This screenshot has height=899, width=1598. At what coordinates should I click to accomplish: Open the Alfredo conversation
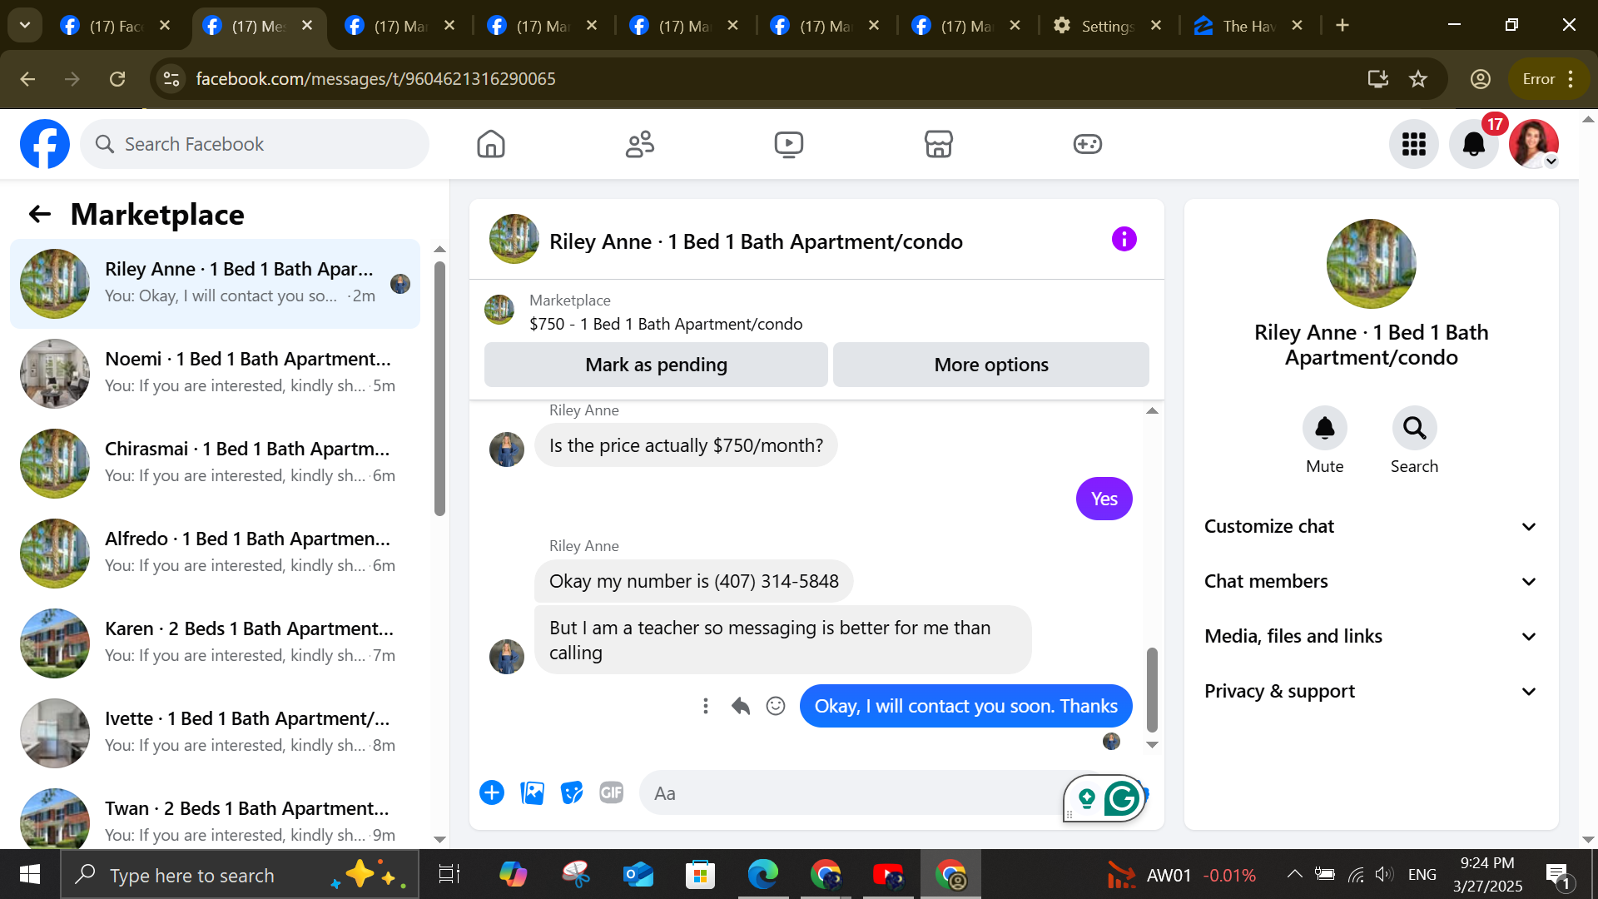215,553
